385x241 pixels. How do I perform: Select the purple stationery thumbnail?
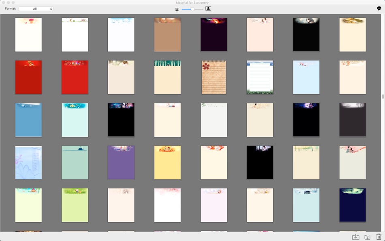point(121,162)
